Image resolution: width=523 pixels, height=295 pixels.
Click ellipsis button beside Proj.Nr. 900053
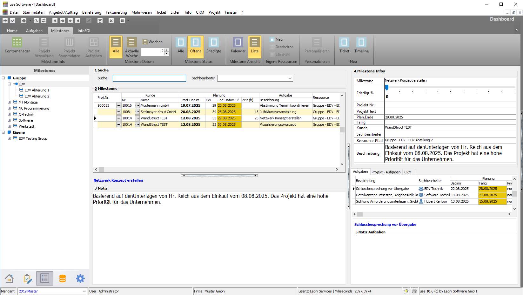[x=118, y=105]
